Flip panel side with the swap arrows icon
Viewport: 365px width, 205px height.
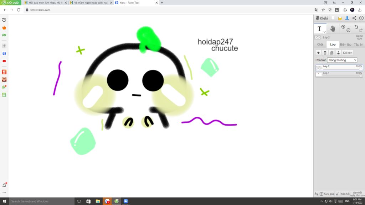316,194
